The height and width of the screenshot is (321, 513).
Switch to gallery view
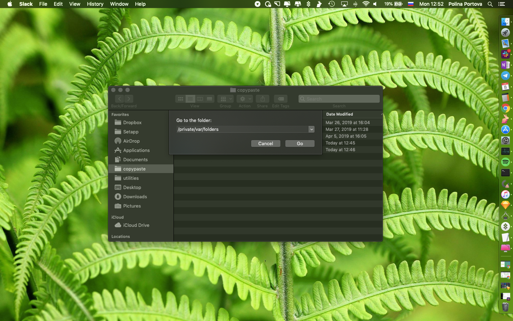[209, 98]
